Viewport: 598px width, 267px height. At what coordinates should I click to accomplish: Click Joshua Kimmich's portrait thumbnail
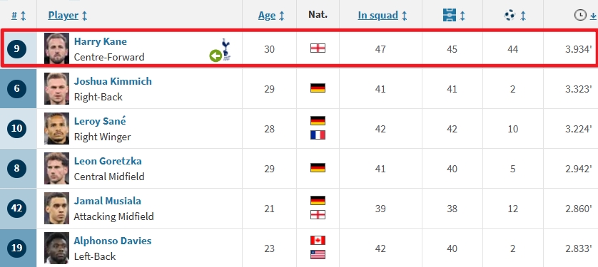57,88
